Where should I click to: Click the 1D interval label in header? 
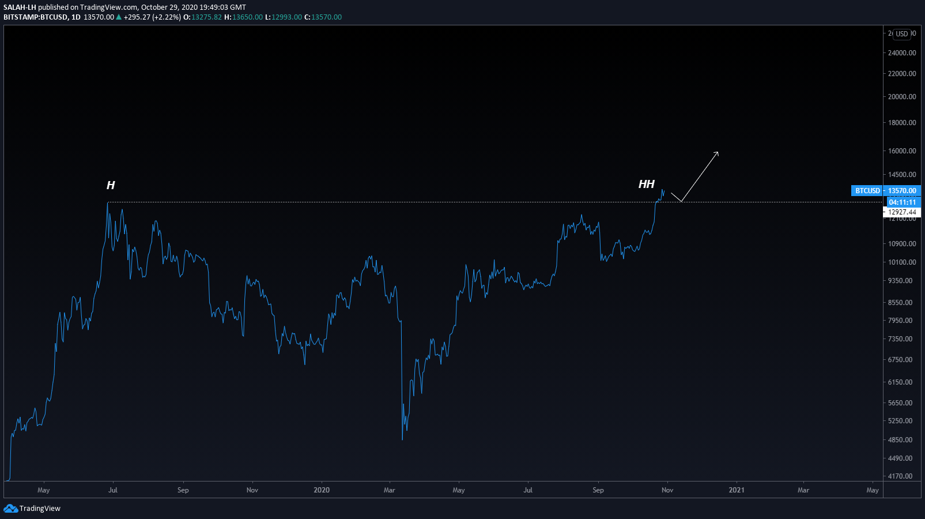pos(76,17)
